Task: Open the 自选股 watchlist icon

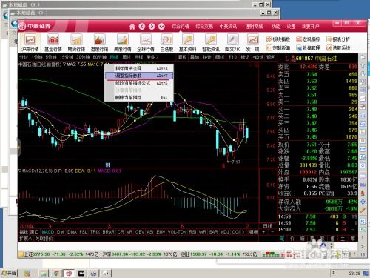Action: 166,42
